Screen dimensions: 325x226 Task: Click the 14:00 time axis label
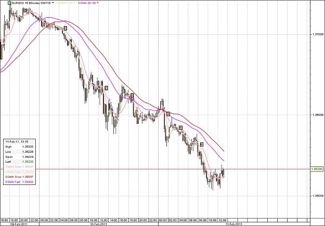tap(113, 220)
